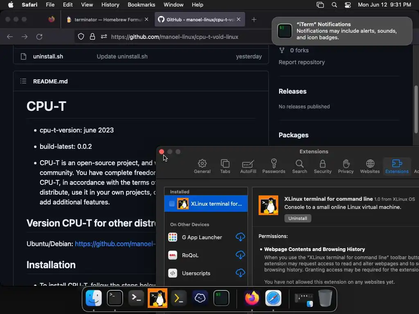Open the Update uninstall.sh commit message
The width and height of the screenshot is (419, 314).
pos(122,56)
